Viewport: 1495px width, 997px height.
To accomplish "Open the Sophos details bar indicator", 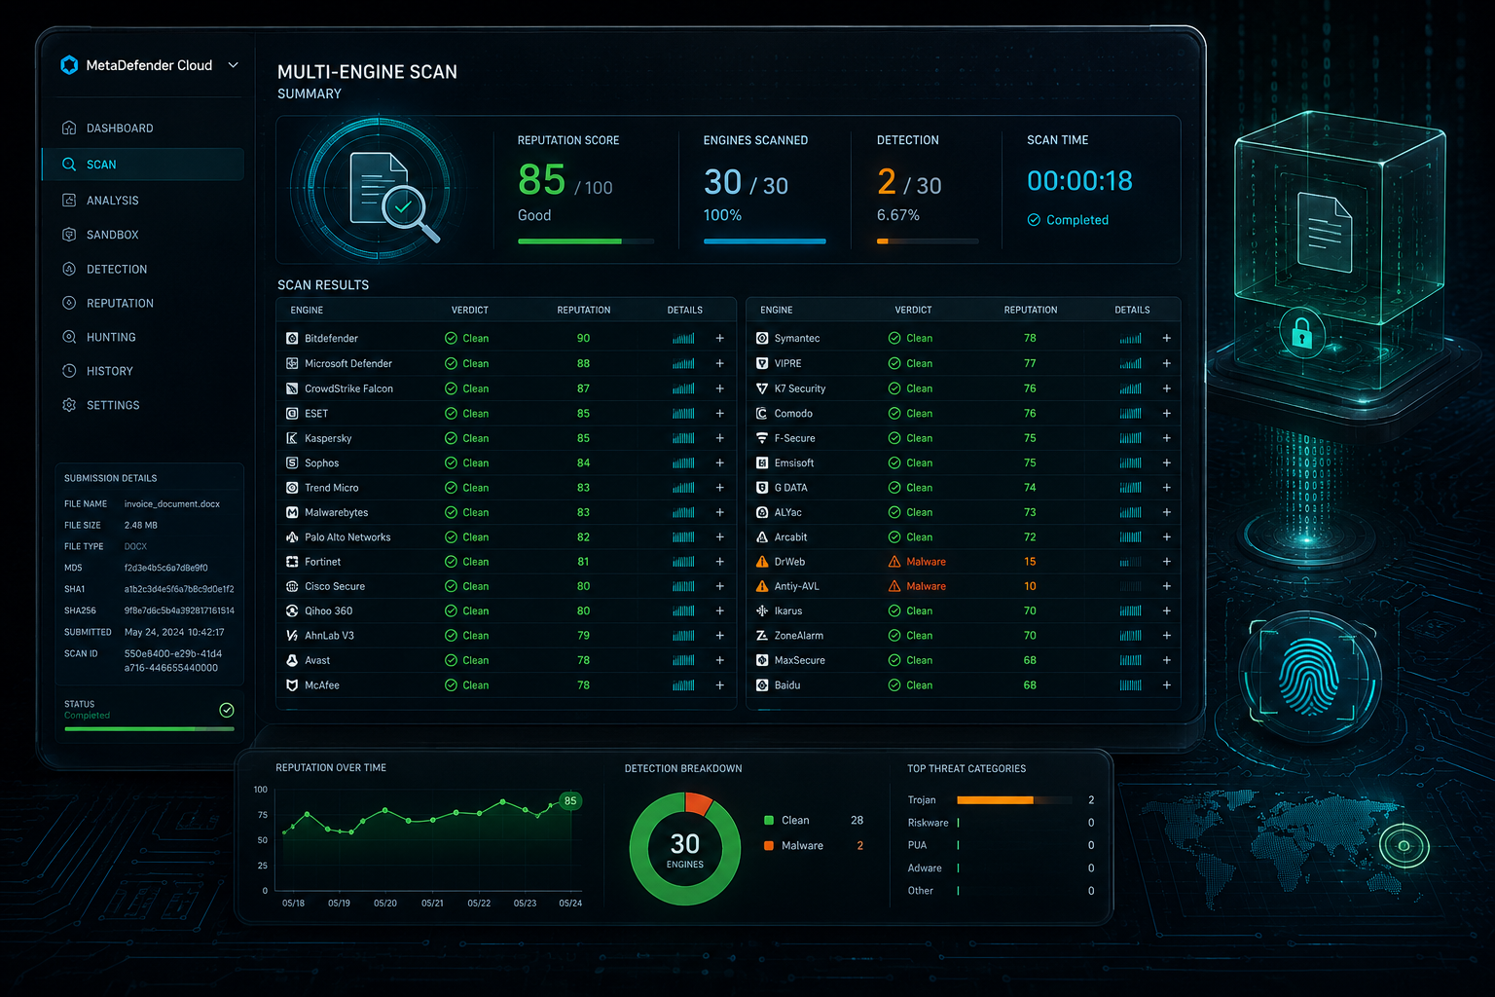I will (x=683, y=463).
